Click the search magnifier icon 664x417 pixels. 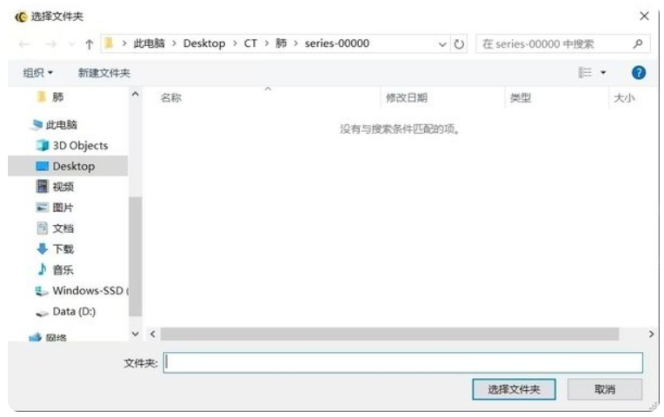point(638,43)
